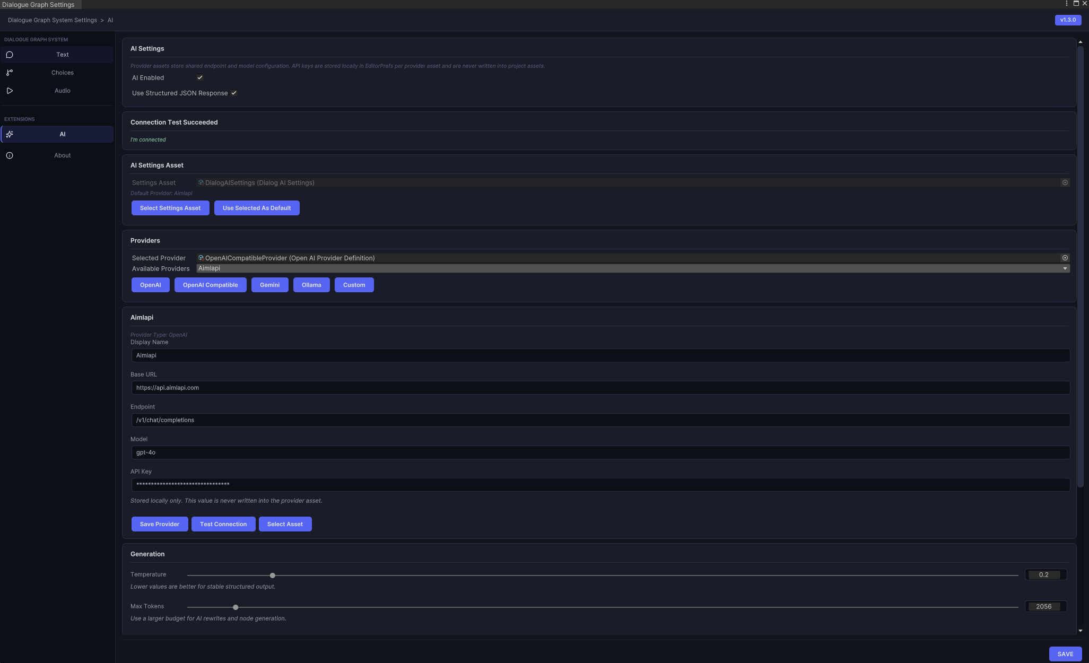Click the v1.3.0 version badge
The width and height of the screenshot is (1089, 663).
click(1068, 20)
